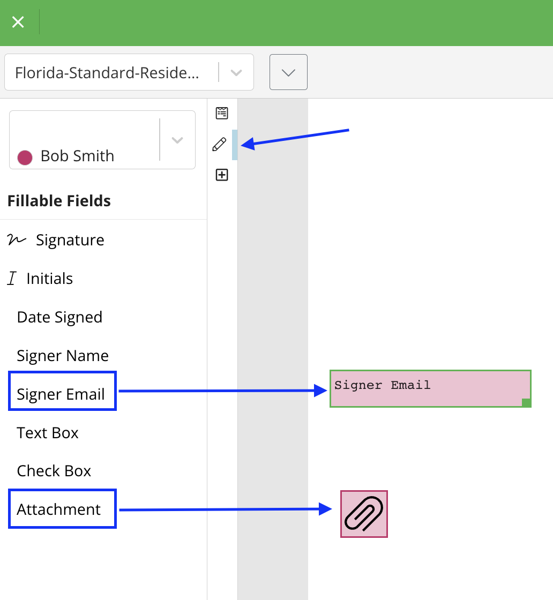553x600 pixels.
Task: Select Attachment in Fillable Fields list
Action: click(59, 509)
